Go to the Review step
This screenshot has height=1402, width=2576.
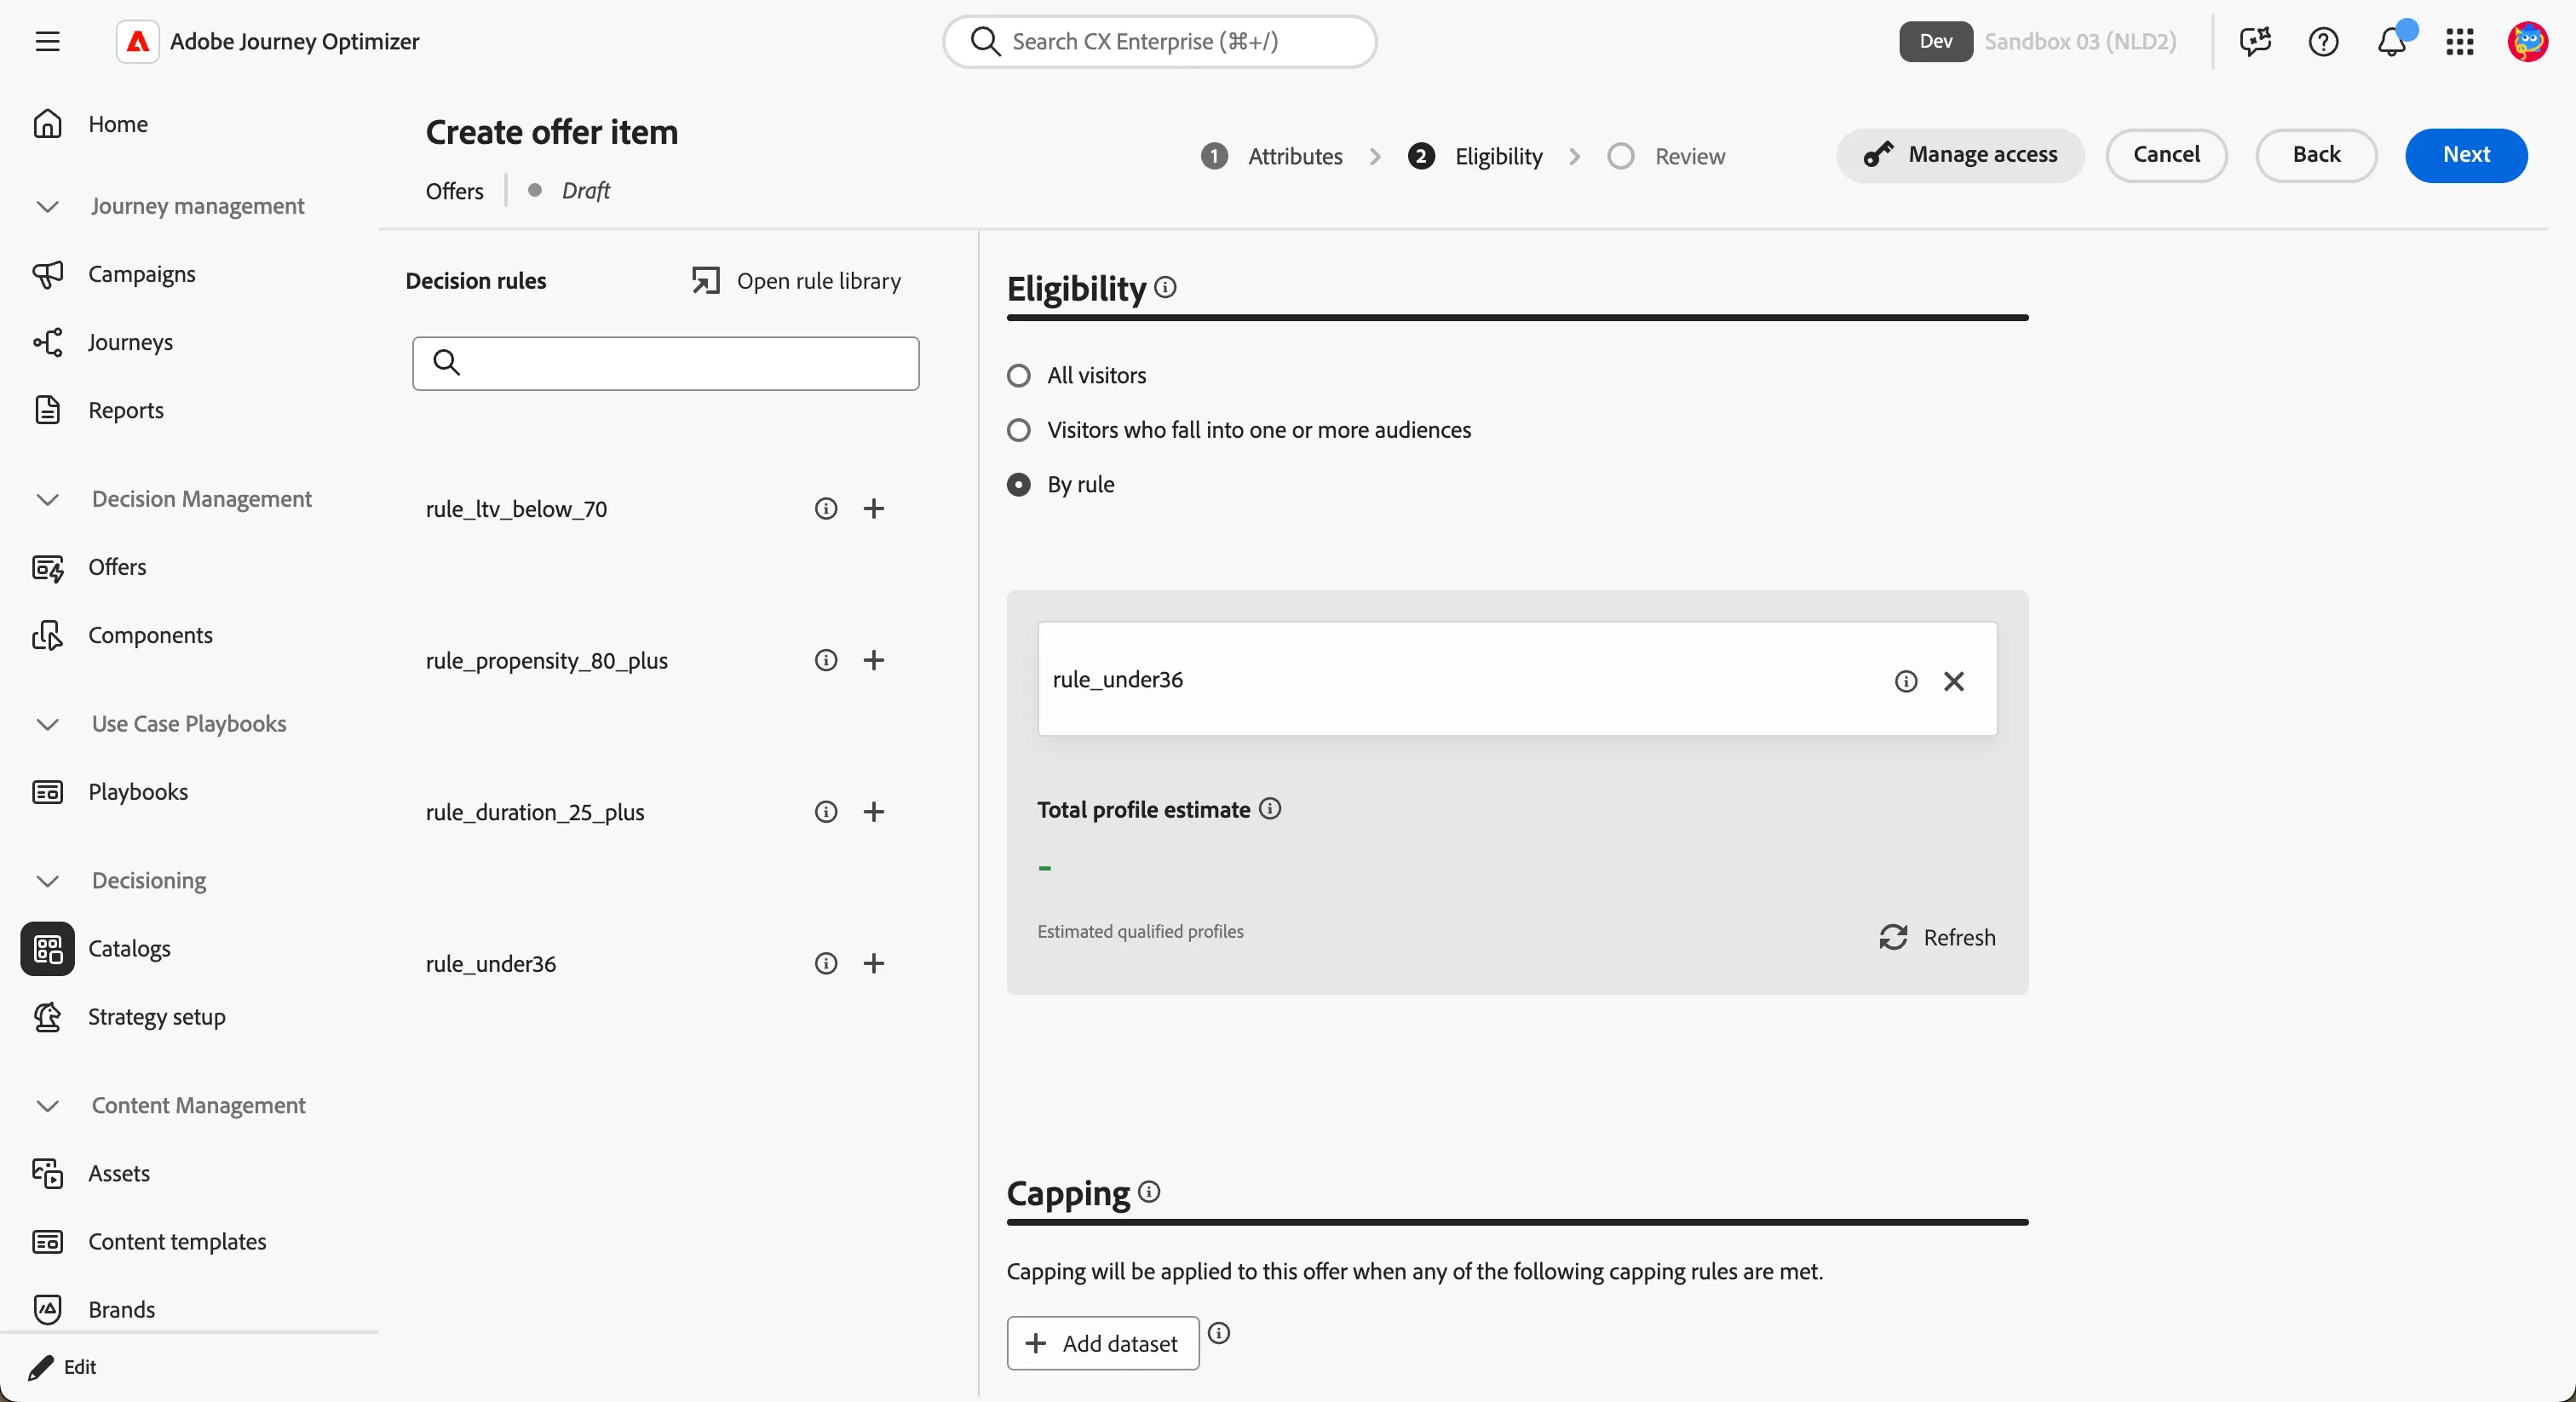coord(1666,156)
